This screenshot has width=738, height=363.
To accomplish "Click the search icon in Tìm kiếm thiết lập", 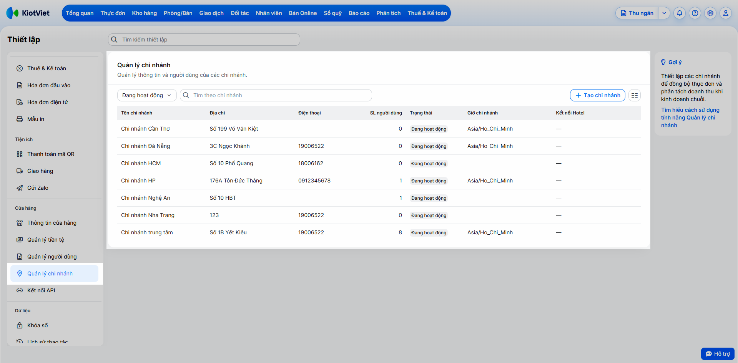I will coord(114,40).
